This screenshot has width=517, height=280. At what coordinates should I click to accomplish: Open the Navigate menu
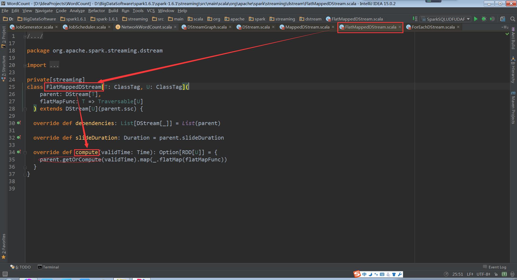point(44,10)
